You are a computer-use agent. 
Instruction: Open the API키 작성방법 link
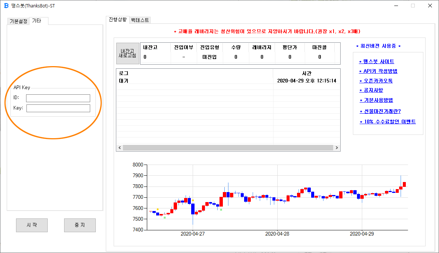click(378, 71)
